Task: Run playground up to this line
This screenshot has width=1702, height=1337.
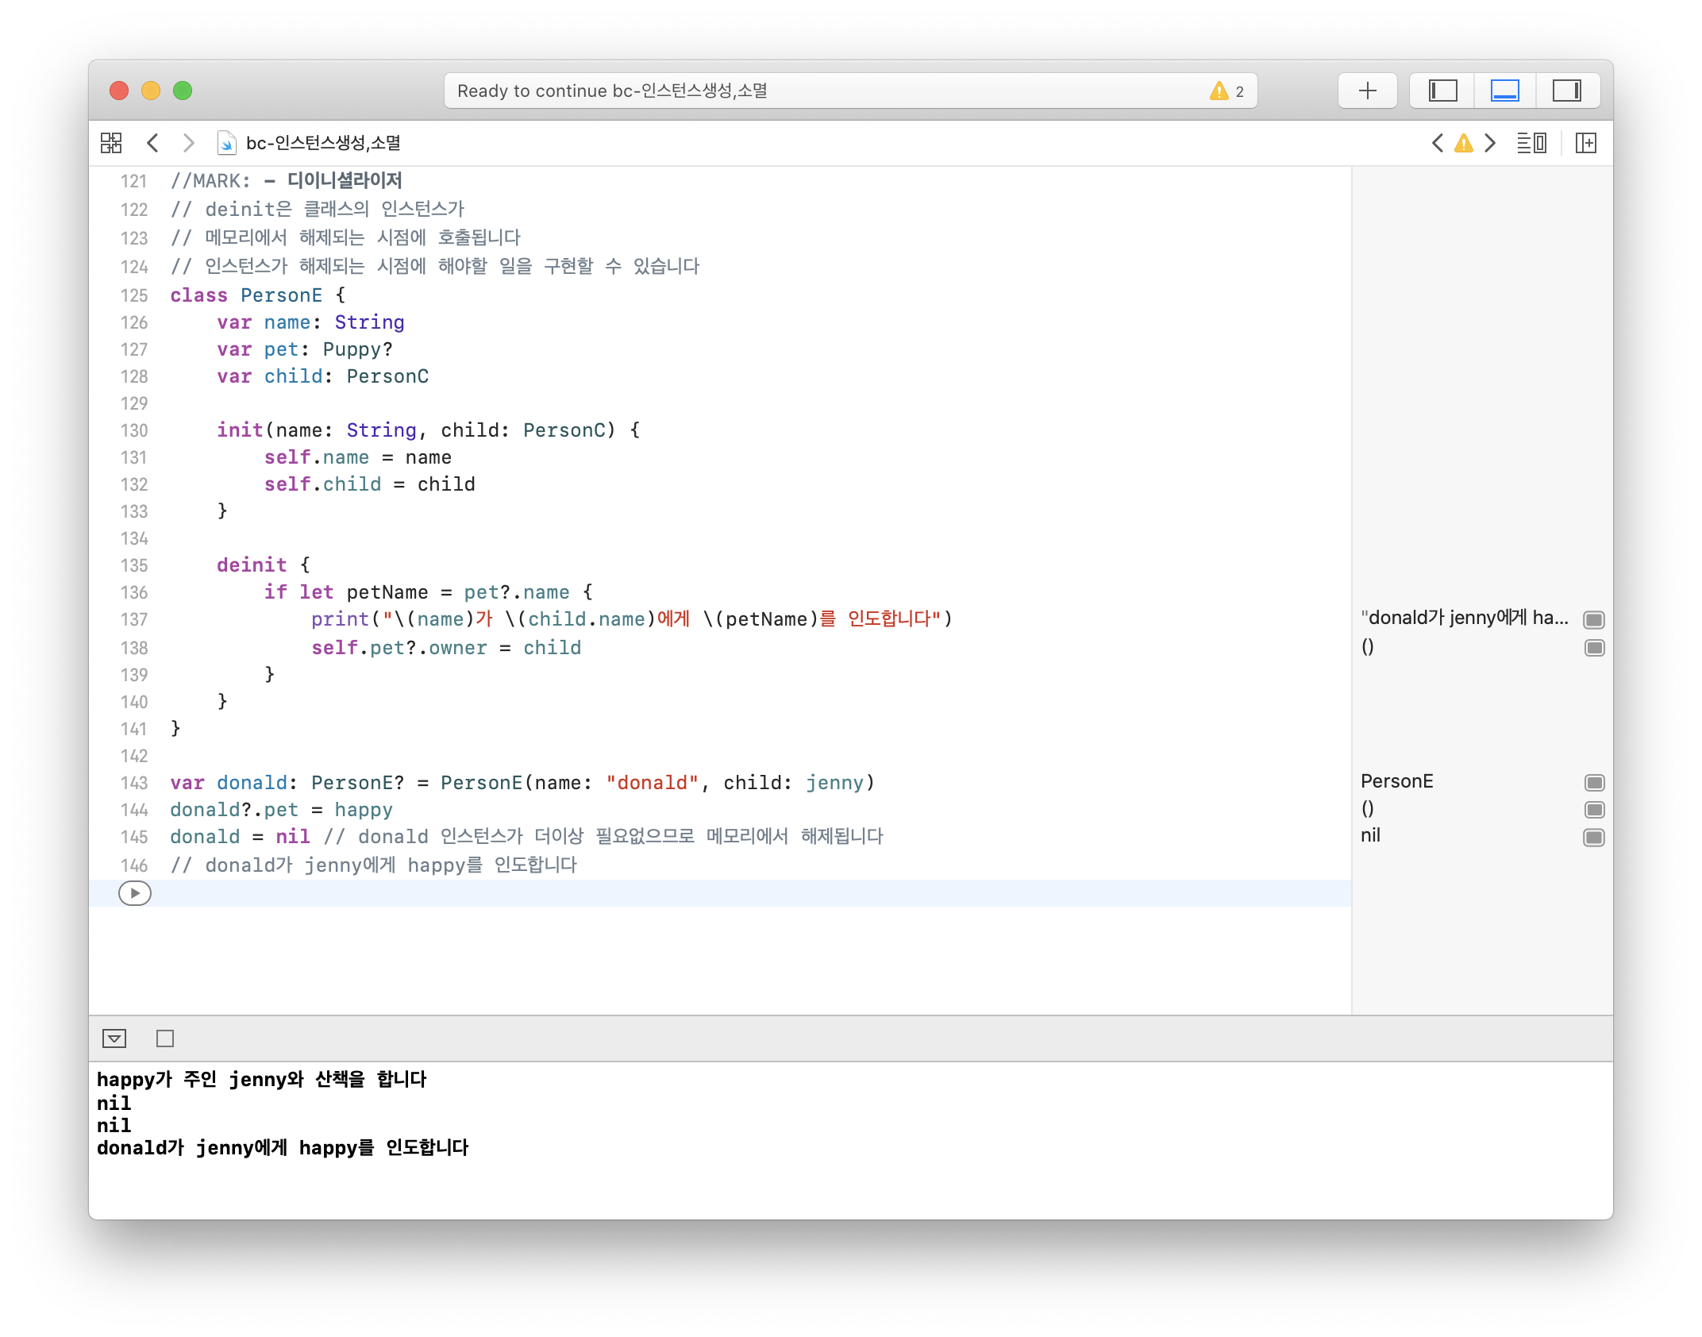Action: pyautogui.click(x=135, y=893)
